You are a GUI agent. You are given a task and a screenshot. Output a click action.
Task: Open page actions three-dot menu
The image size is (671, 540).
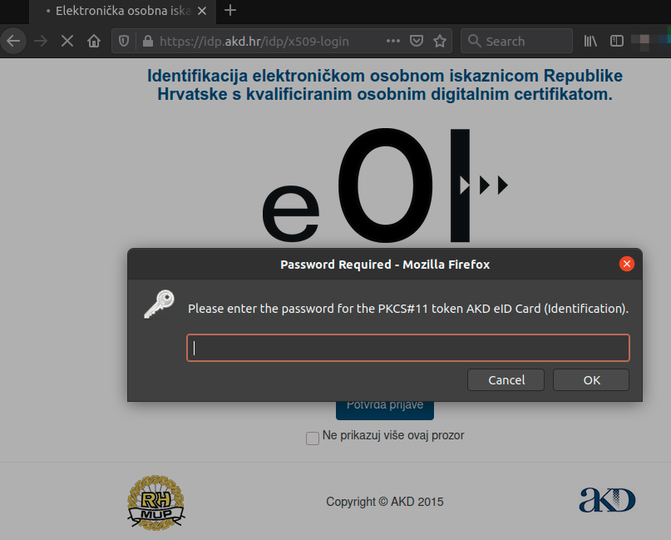pos(392,41)
